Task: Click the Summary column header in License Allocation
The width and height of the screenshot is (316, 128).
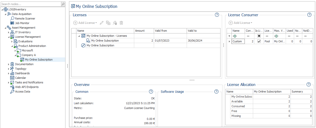Action: coord(301,92)
